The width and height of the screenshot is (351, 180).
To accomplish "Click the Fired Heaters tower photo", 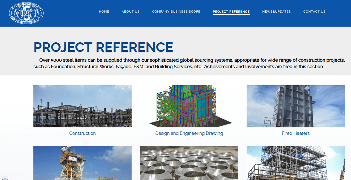I will (295, 106).
